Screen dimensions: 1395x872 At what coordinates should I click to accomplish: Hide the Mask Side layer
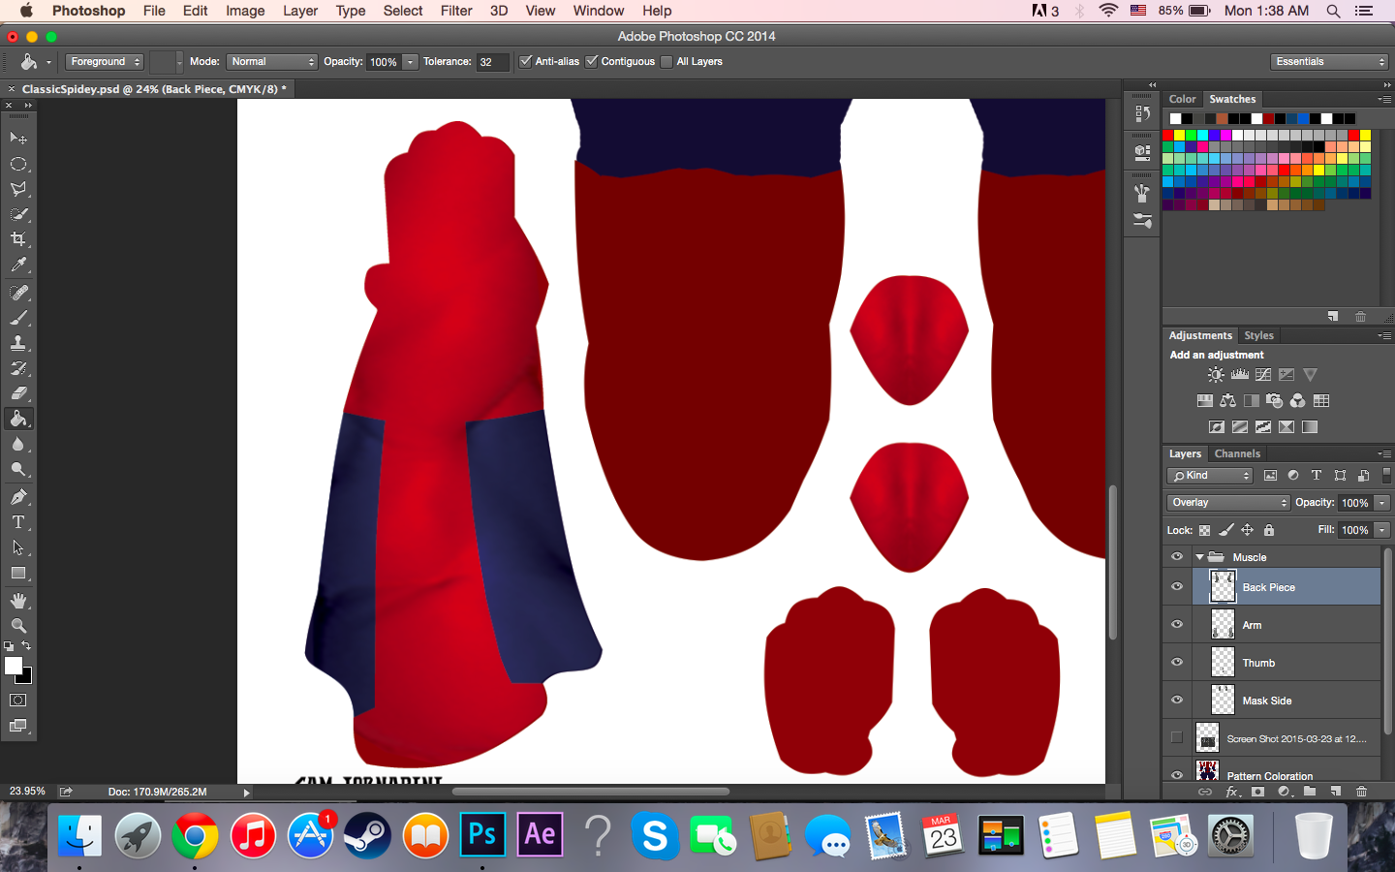pyautogui.click(x=1177, y=701)
